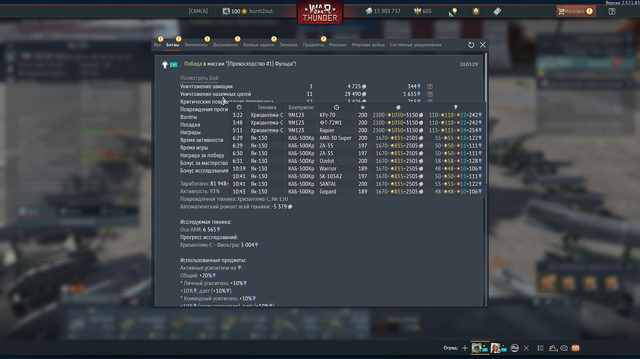
Task: Open the Системные уведомления tab
Action: 415,45
